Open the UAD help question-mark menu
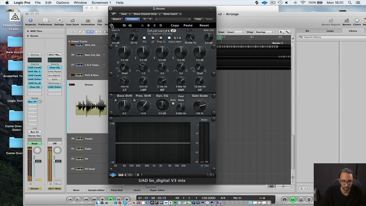The height and width of the screenshot is (206, 366). 212,175
